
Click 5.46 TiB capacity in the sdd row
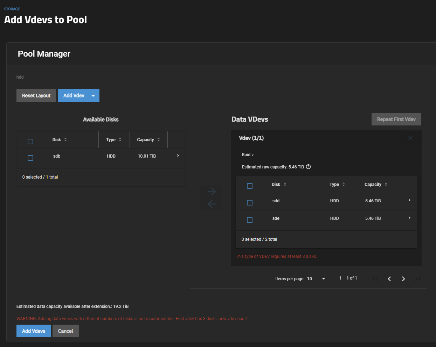373,201
